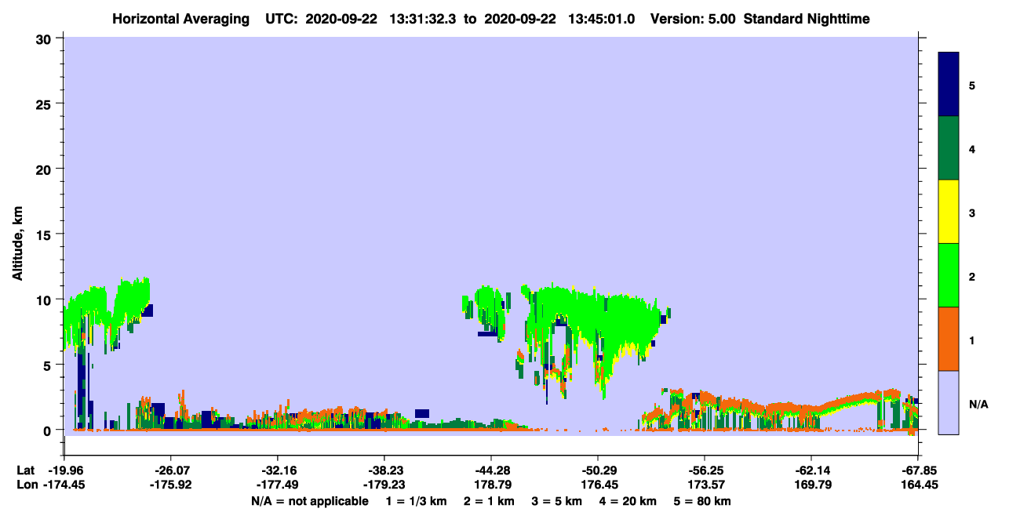Viewport: 1020px width, 523px height.
Task: Click longitude value '176.45'
Action: pyautogui.click(x=598, y=485)
